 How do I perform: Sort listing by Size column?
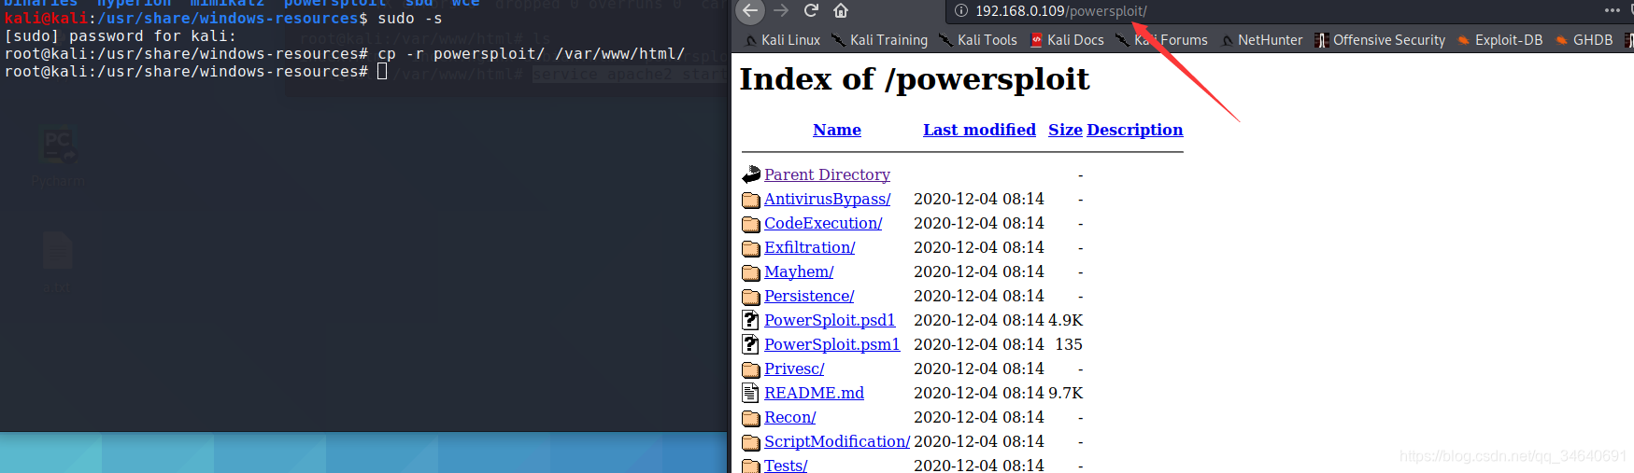pyautogui.click(x=1065, y=130)
